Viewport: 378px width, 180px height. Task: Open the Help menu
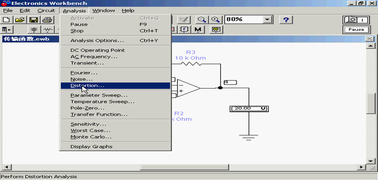(128, 11)
